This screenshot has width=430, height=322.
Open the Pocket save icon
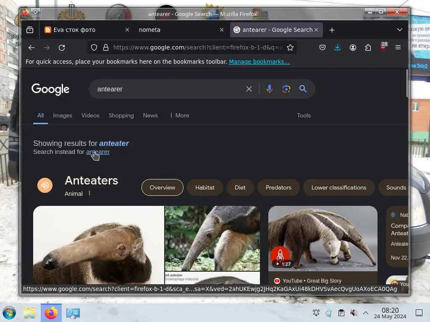pos(322,48)
